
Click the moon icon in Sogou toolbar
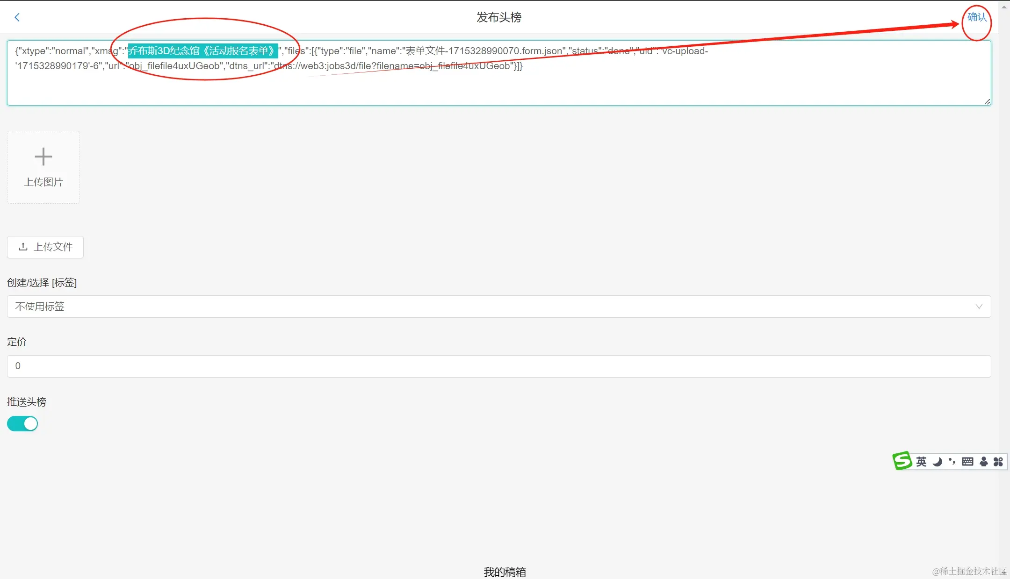coord(937,462)
